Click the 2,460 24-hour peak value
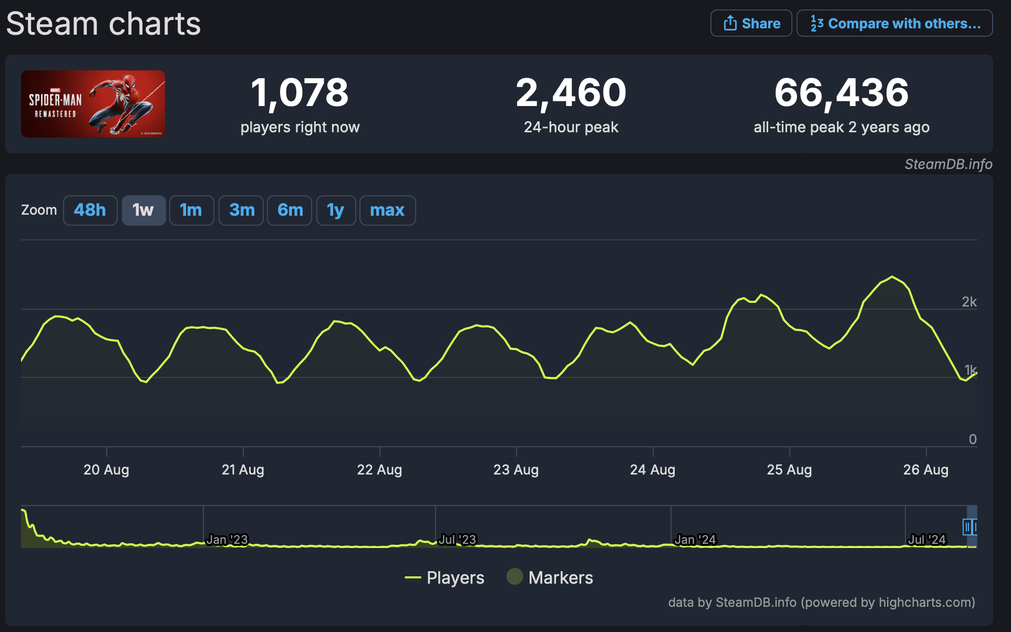Viewport: 1011px width, 632px height. pos(571,92)
